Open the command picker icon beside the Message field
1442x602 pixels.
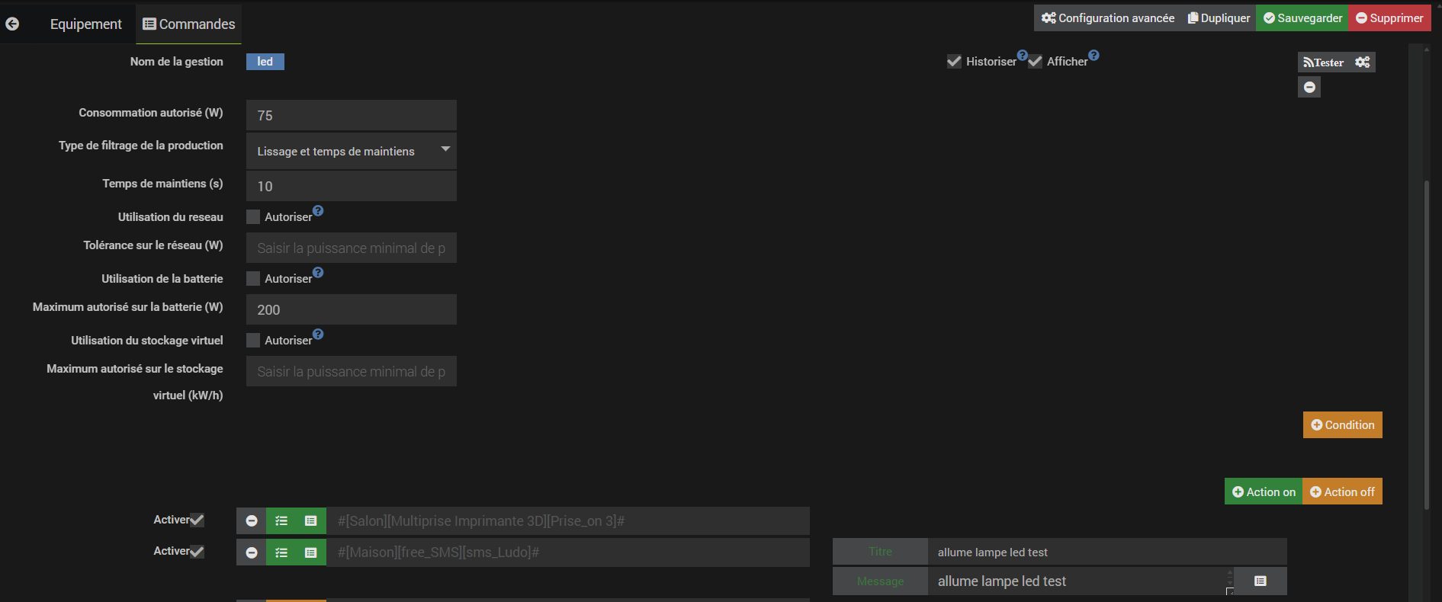(x=1261, y=581)
